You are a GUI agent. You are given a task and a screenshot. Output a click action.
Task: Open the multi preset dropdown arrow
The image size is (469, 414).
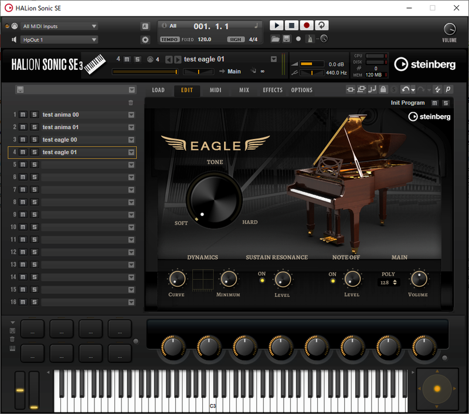coord(131,90)
